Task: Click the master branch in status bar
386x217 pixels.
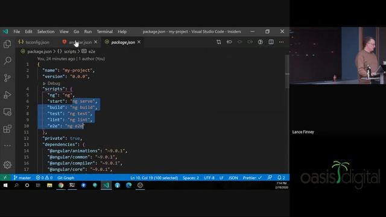Action: [22, 178]
